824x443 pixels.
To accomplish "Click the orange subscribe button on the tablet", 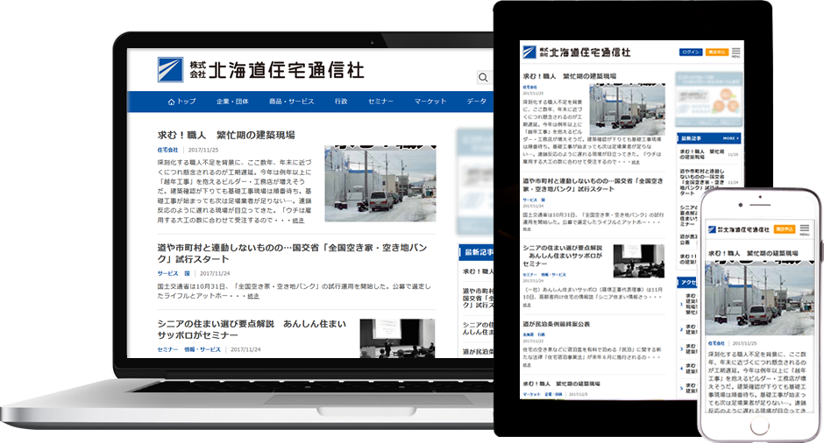I will pyautogui.click(x=717, y=53).
